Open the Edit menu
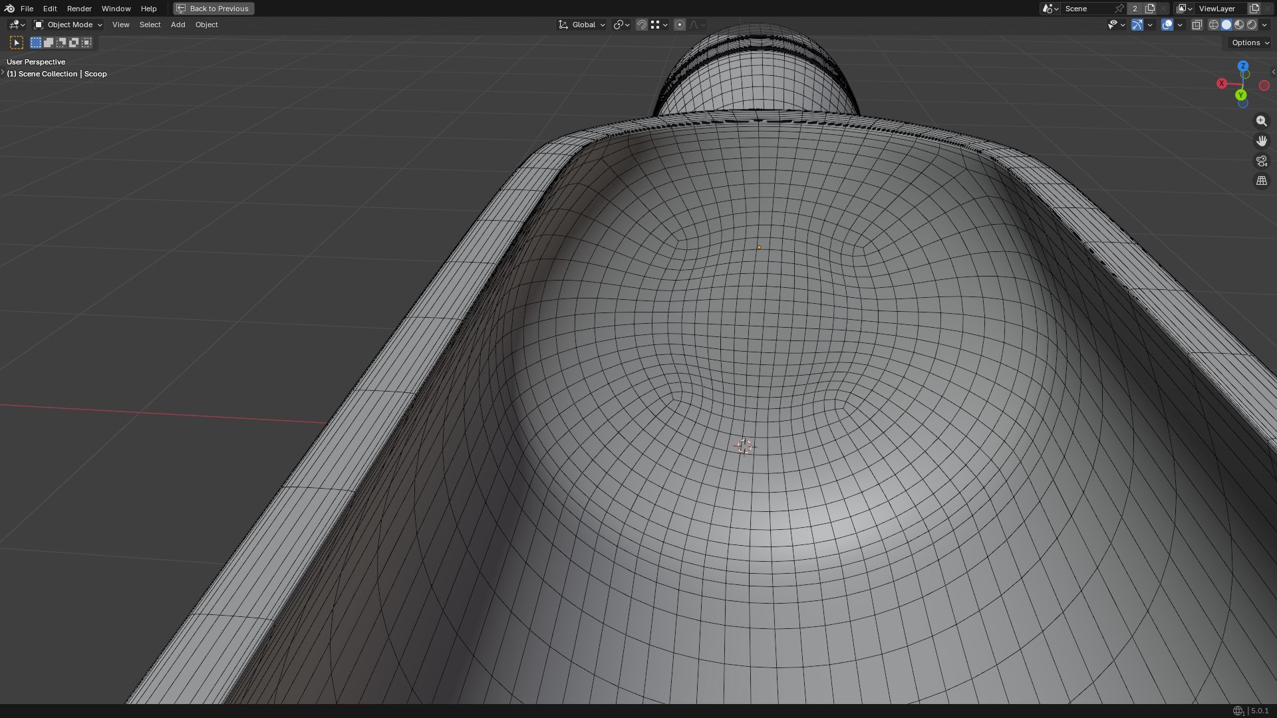 (50, 9)
